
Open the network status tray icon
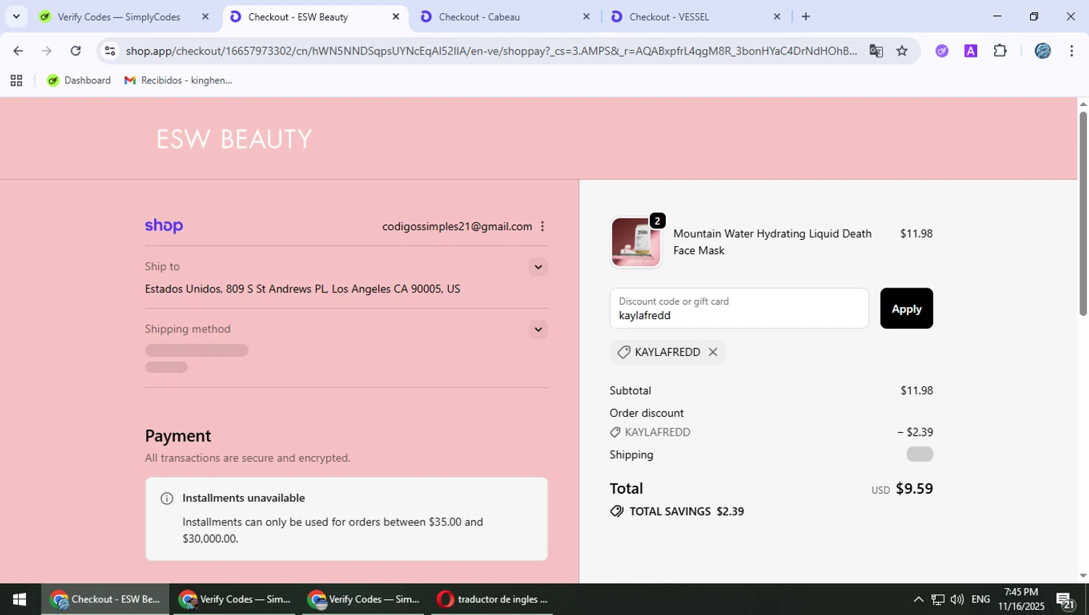[x=938, y=600]
